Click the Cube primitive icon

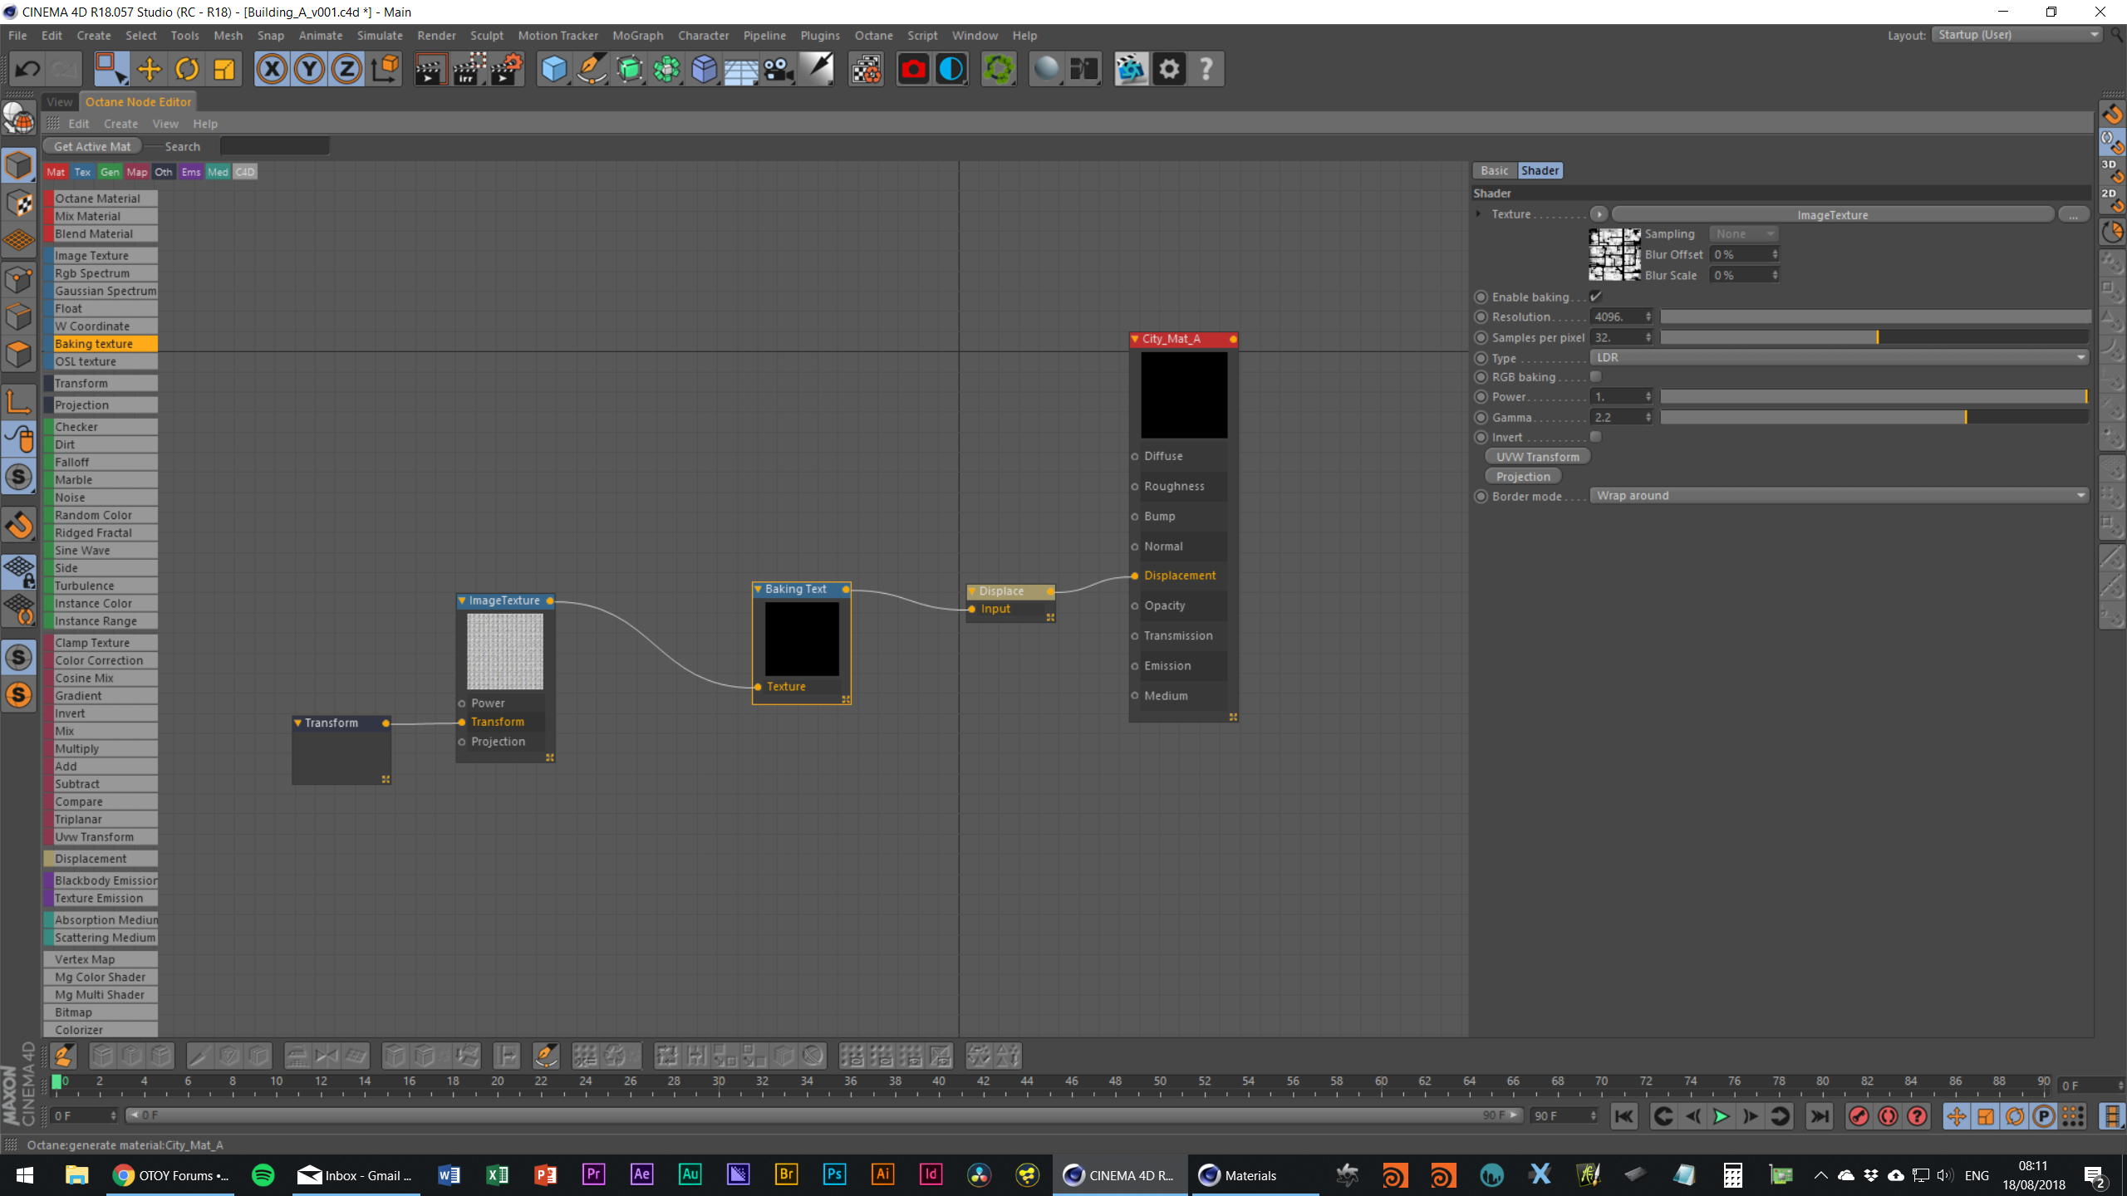point(554,69)
